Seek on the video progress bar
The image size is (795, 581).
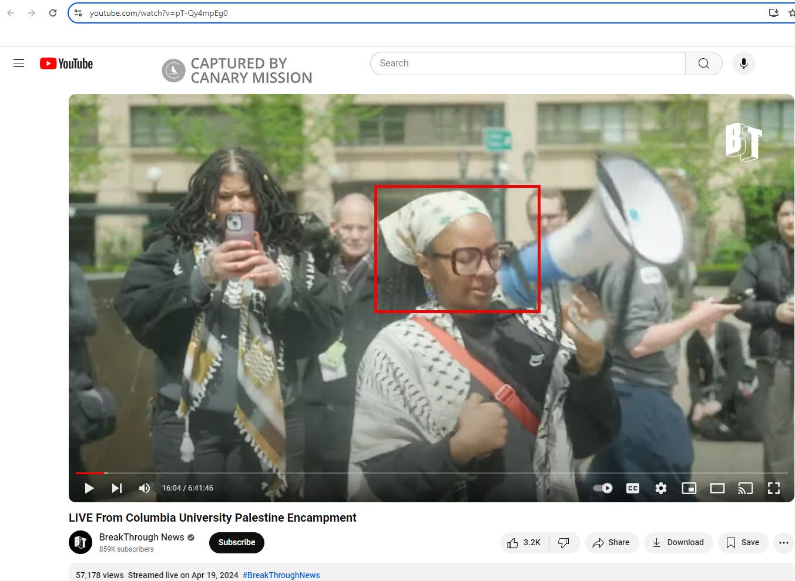tap(431, 473)
